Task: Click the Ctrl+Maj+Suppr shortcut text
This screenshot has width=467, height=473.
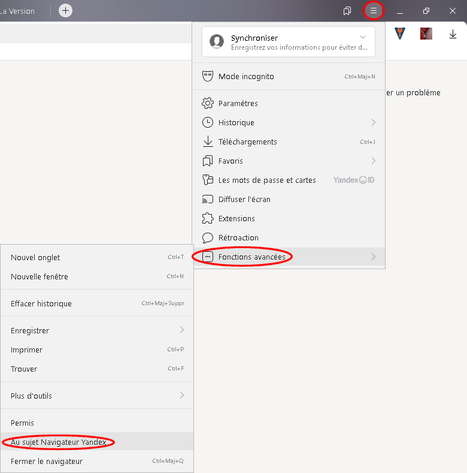Action: 163,303
